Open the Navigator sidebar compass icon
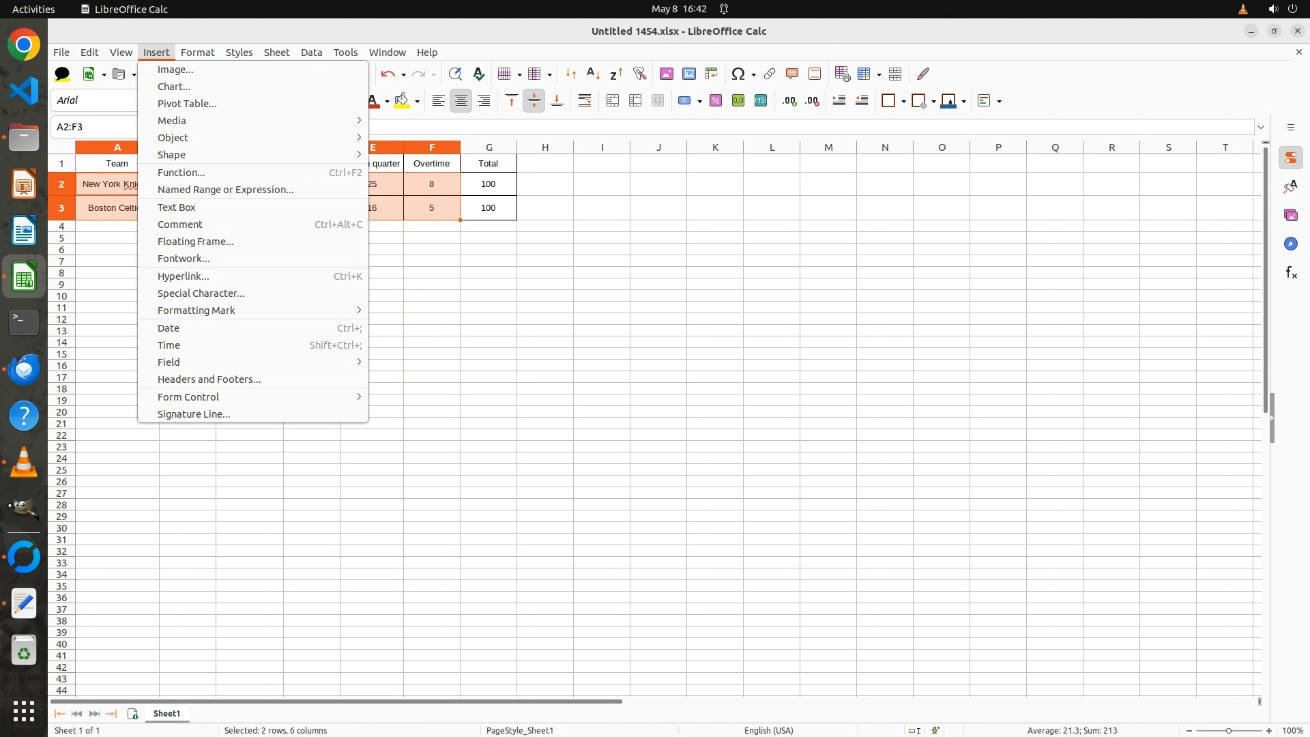 pos(1291,244)
